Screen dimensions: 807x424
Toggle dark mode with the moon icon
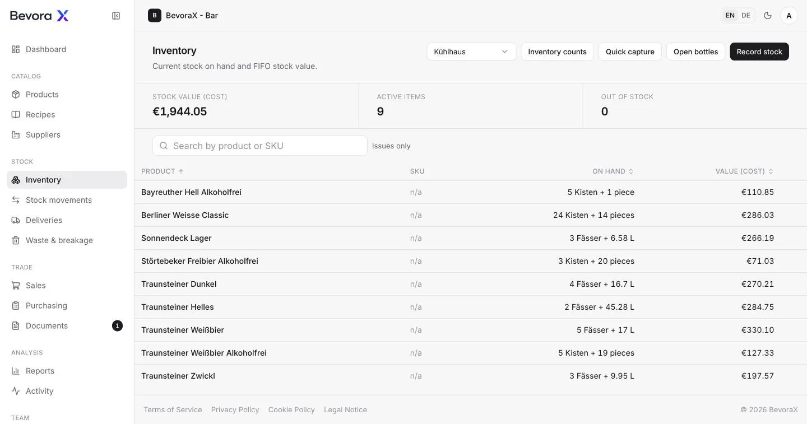768,16
